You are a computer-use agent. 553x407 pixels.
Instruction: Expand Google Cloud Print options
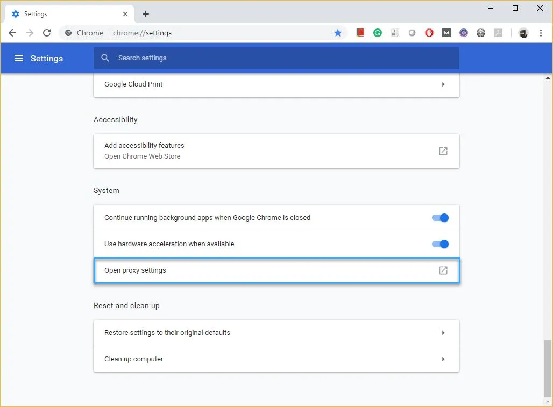(x=443, y=84)
